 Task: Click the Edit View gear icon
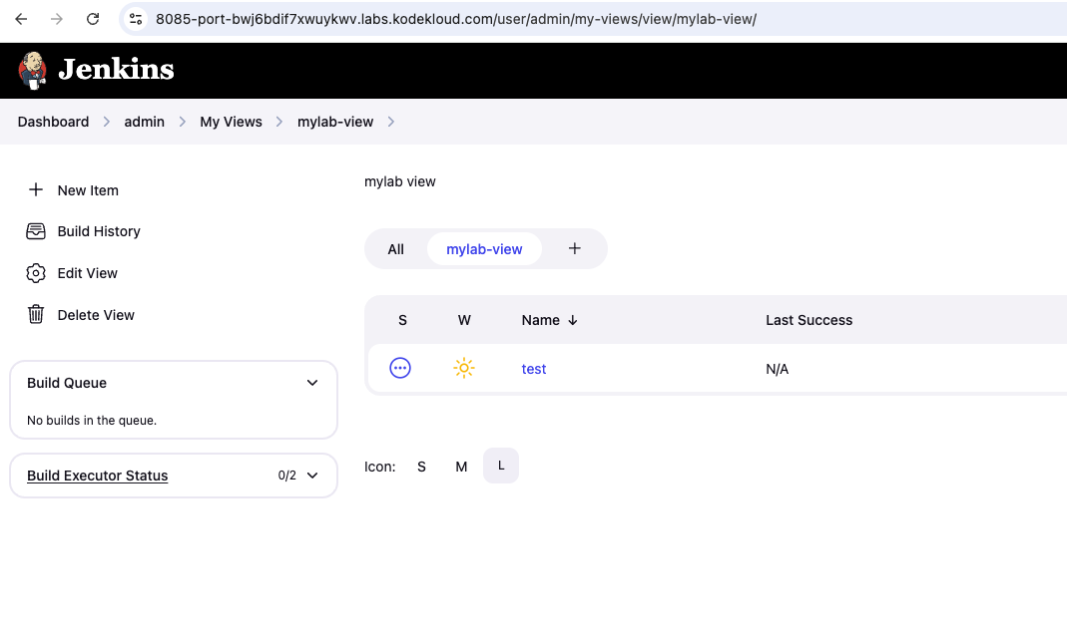point(35,272)
